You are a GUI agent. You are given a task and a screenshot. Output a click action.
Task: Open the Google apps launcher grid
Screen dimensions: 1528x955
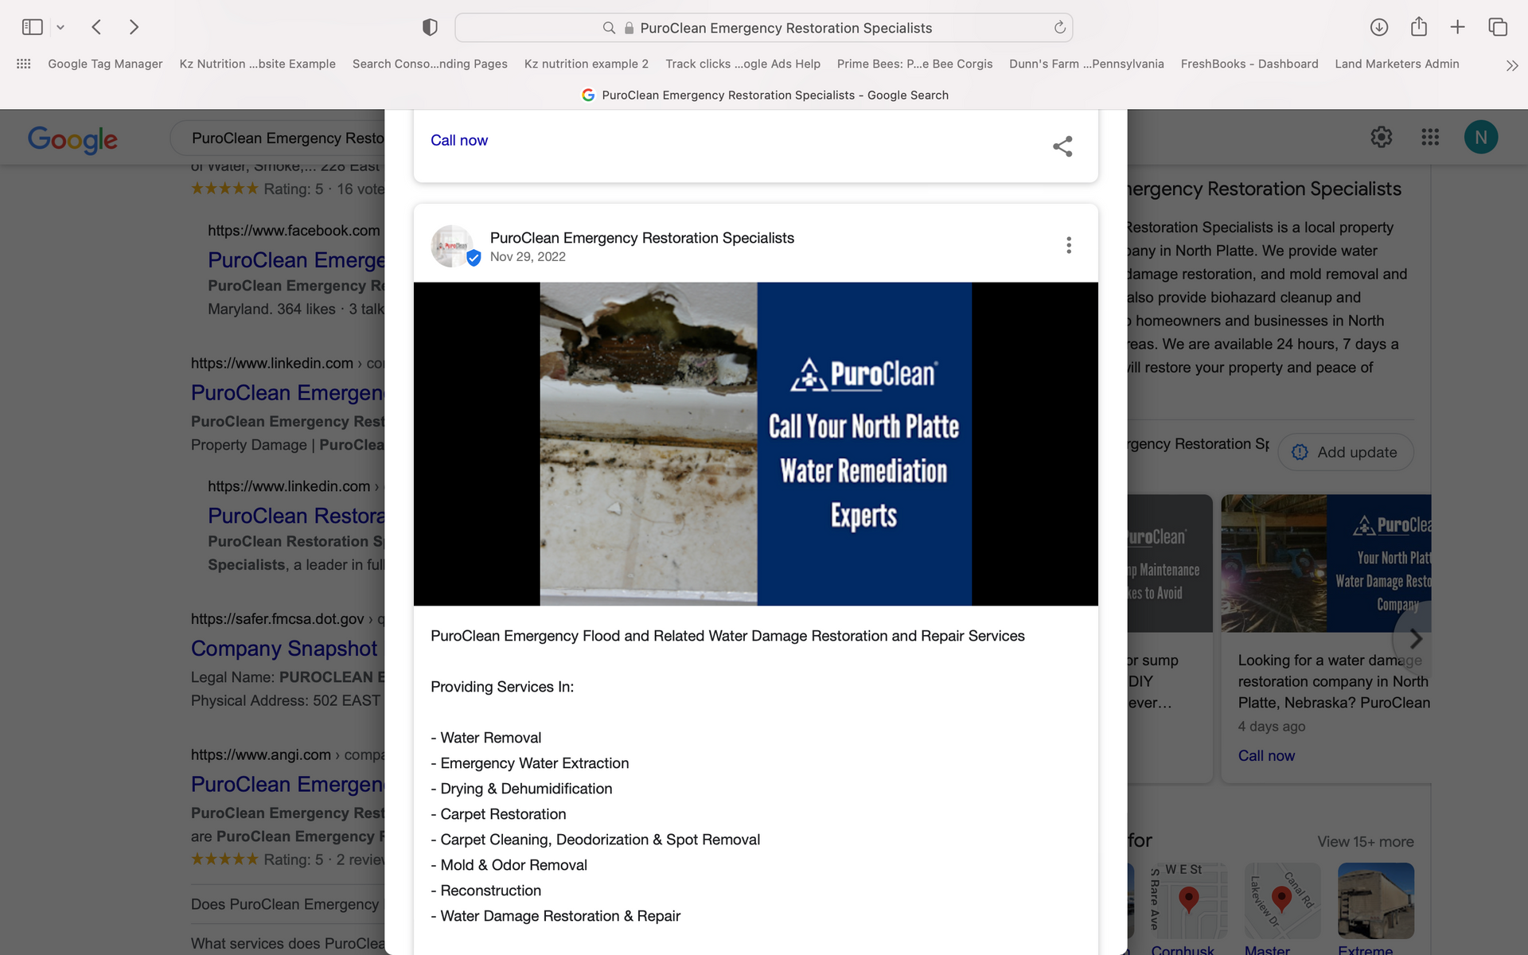click(1430, 137)
